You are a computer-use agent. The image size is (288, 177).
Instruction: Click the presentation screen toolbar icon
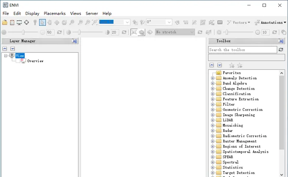click(x=19, y=22)
